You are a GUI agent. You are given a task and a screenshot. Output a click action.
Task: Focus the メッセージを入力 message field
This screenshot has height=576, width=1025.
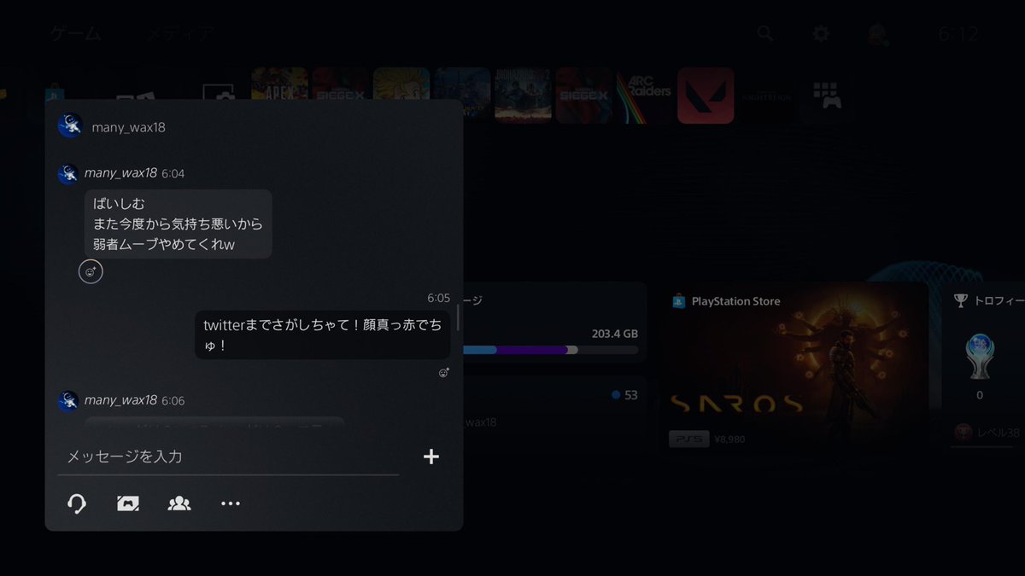(228, 457)
